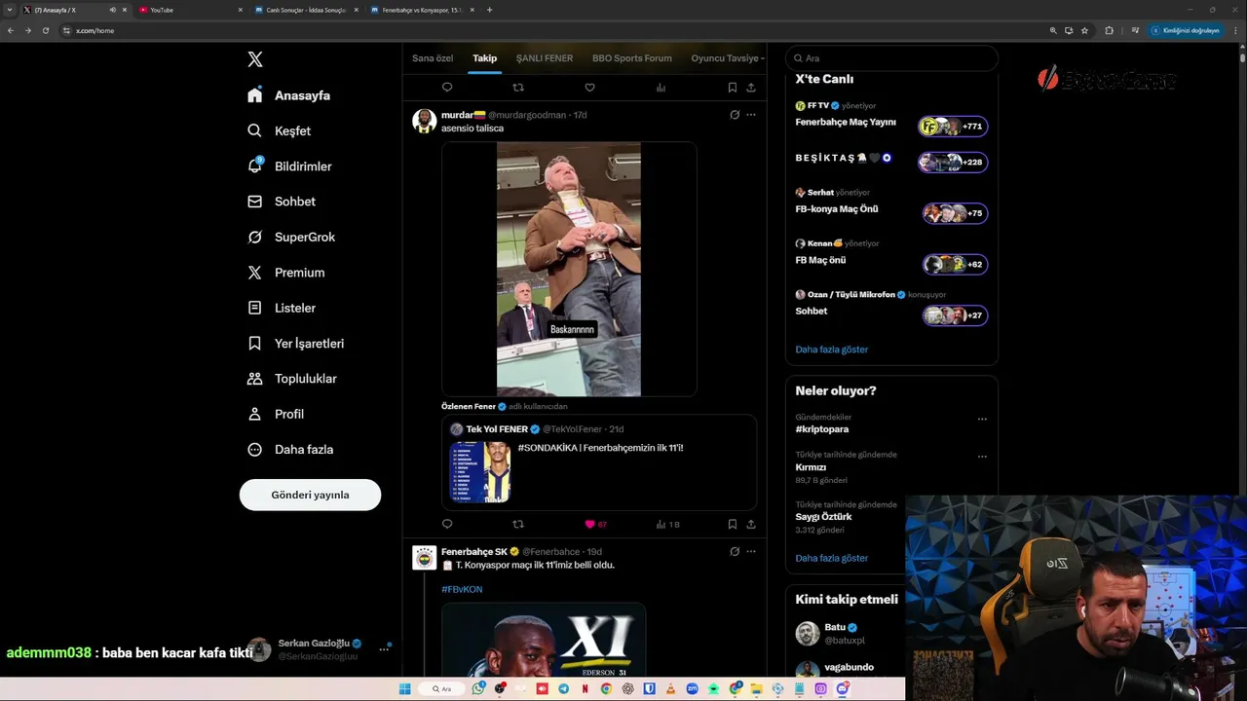Switch to Fenerbahçe vs Konyaspor browser tab
This screenshot has width=1247, height=701.
(x=421, y=10)
